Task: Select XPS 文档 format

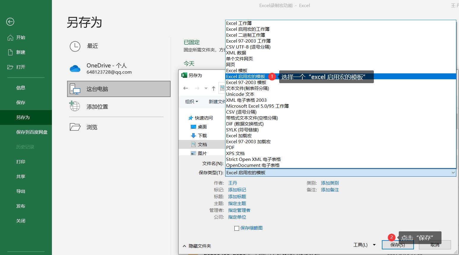Action: tap(341, 153)
